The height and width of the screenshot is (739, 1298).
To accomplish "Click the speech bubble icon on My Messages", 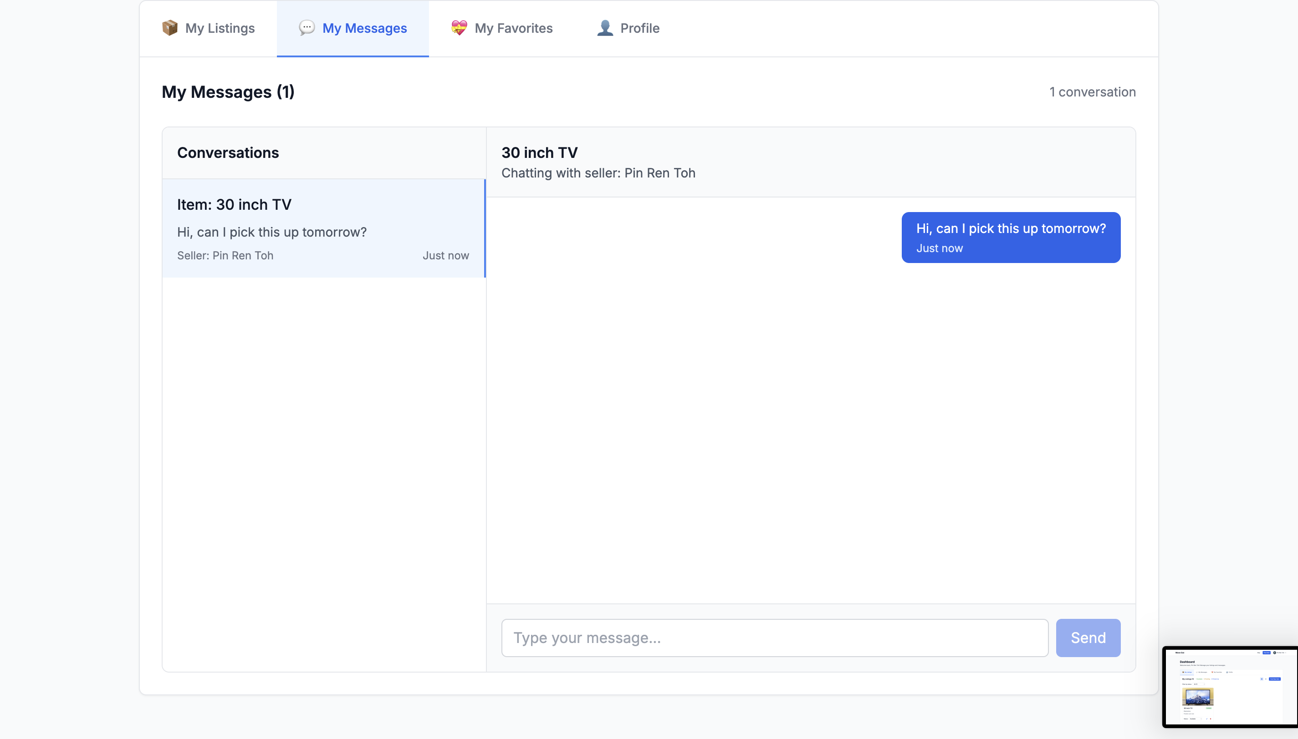I will click(306, 27).
